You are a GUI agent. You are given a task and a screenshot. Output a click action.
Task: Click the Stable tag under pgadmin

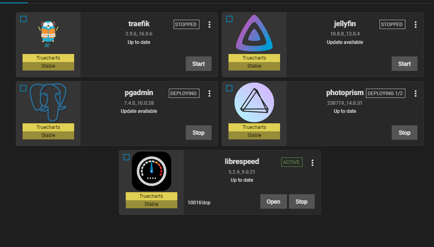coord(48,135)
